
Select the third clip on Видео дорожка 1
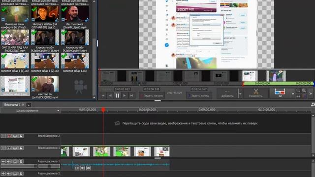click(102, 151)
